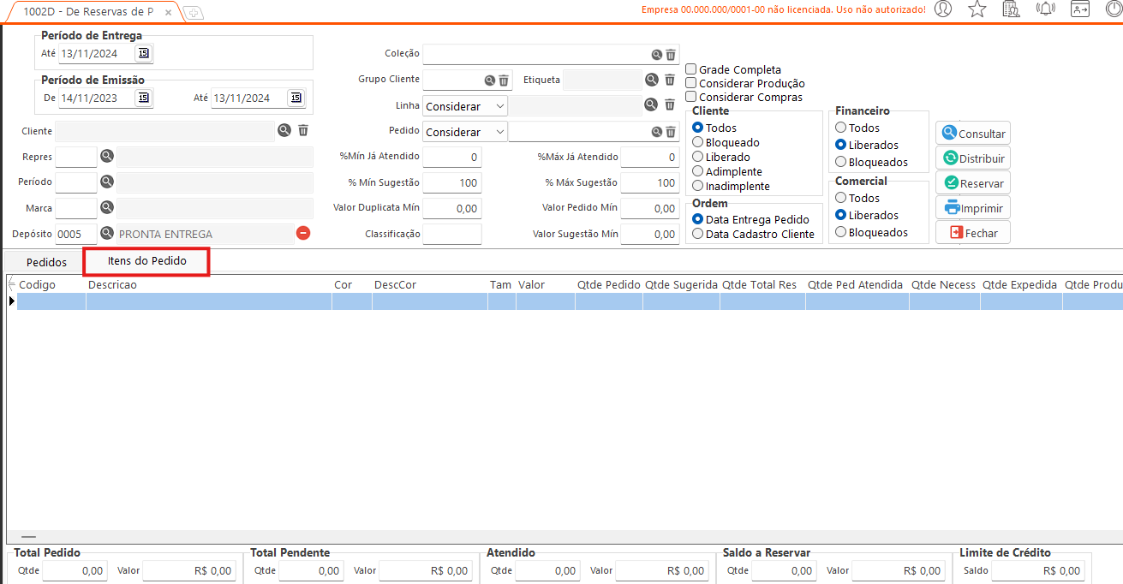1123x584 pixels.
Task: Select Bloqueado under Cliente
Action: pyautogui.click(x=698, y=142)
